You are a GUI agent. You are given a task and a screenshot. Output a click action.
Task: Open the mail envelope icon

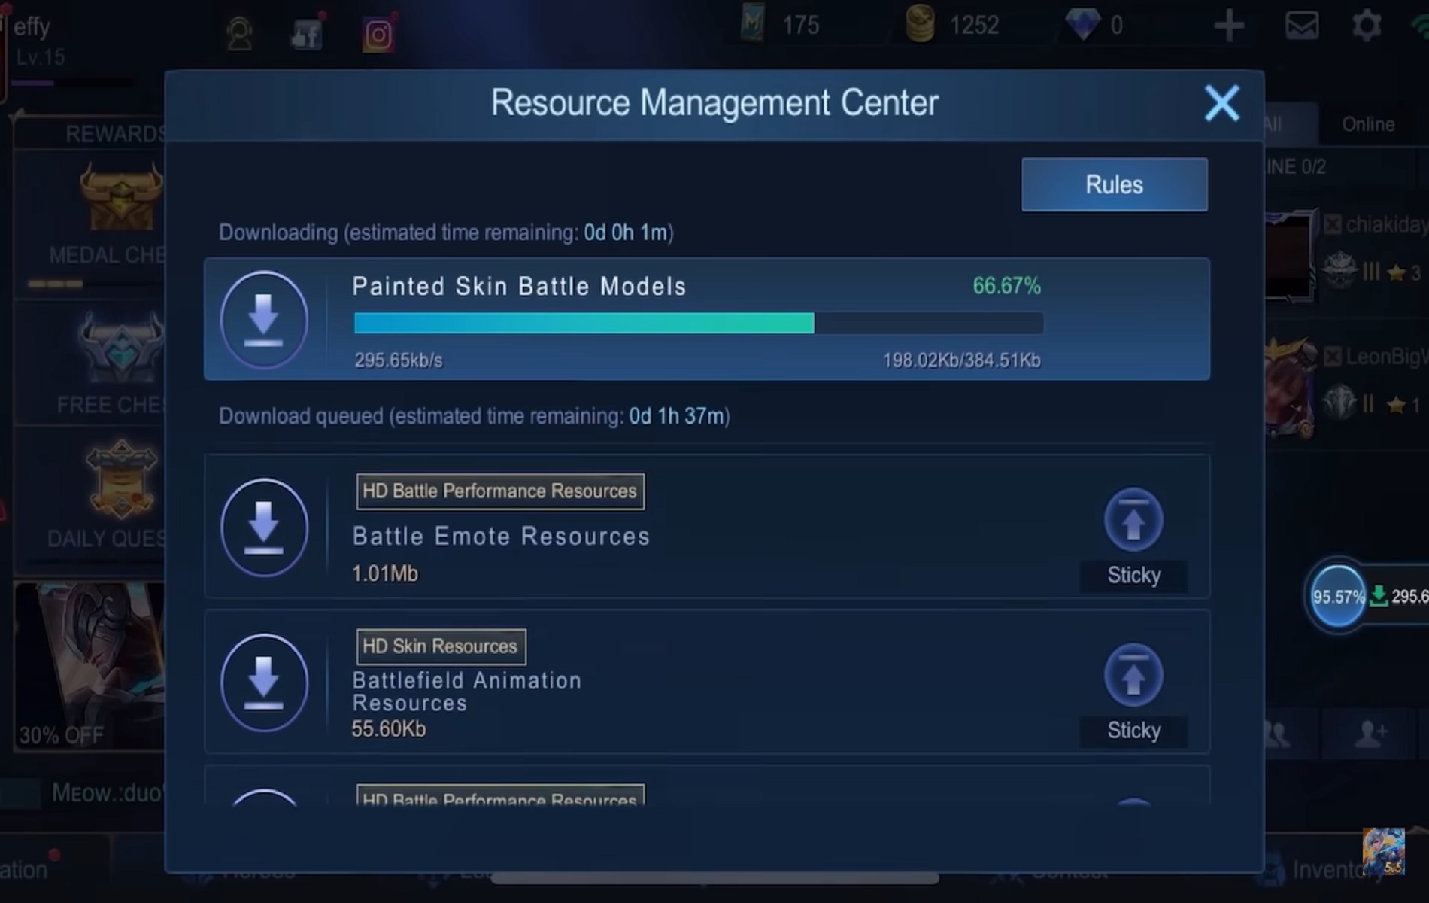(x=1302, y=26)
